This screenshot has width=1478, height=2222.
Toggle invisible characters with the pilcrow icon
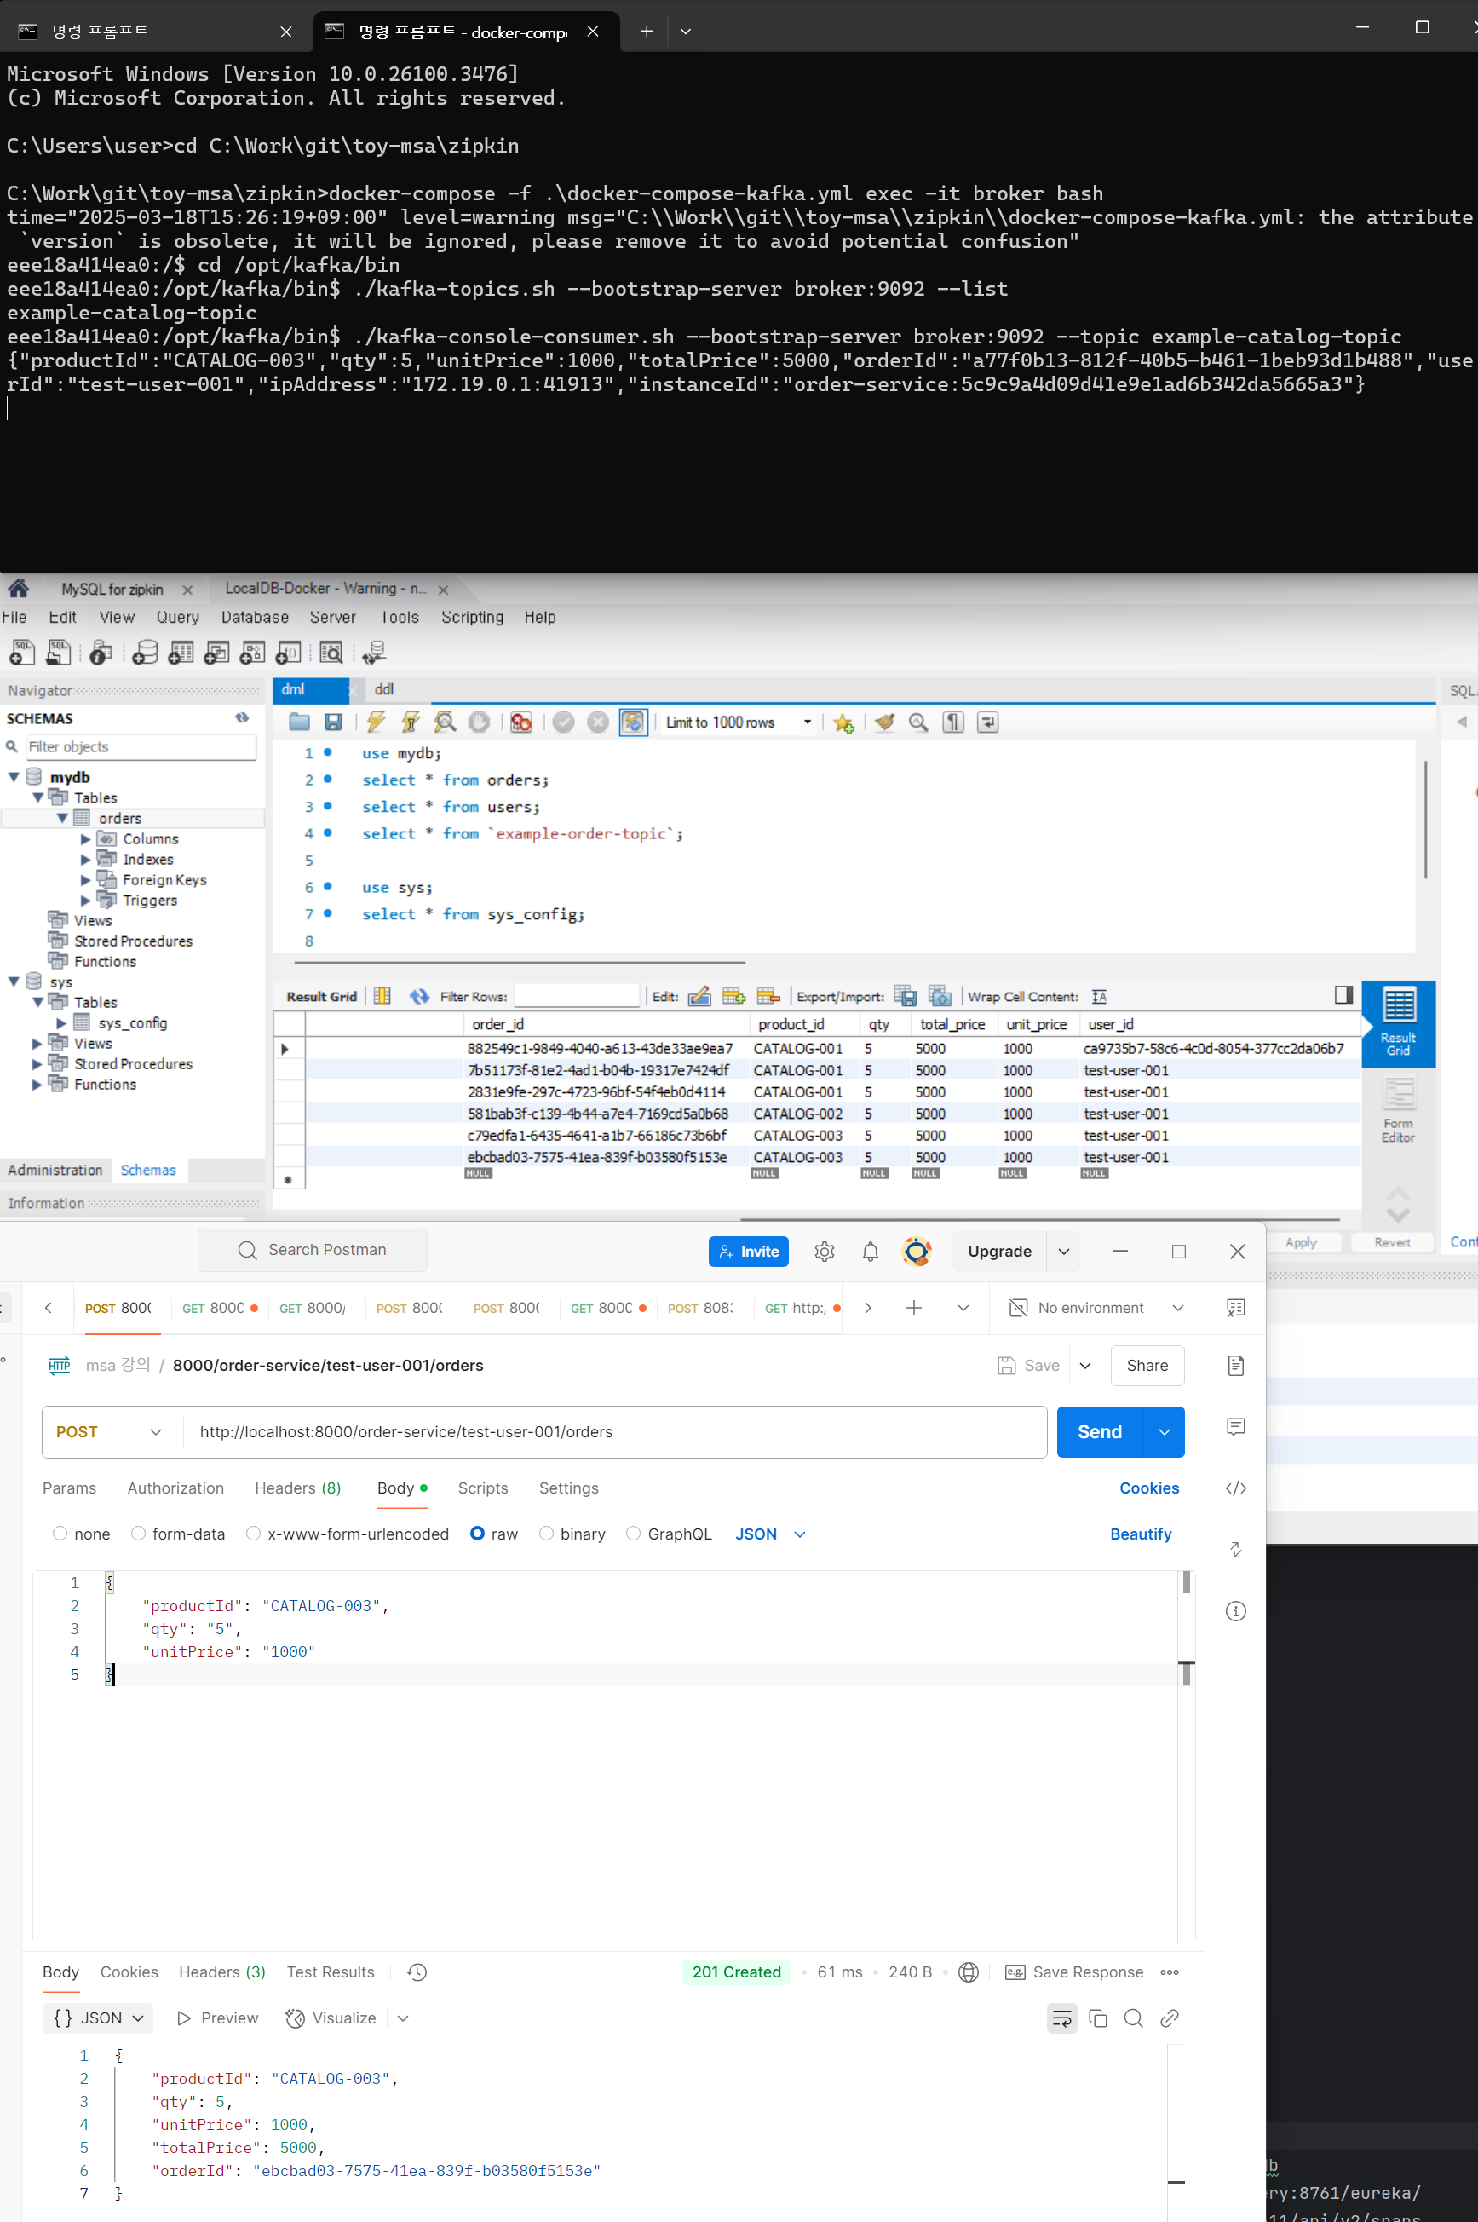coord(953,722)
